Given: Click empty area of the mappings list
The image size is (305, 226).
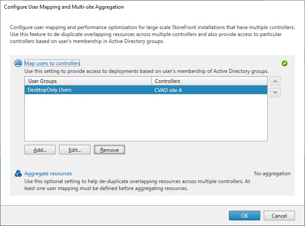Looking at the screenshot, I should [146, 117].
